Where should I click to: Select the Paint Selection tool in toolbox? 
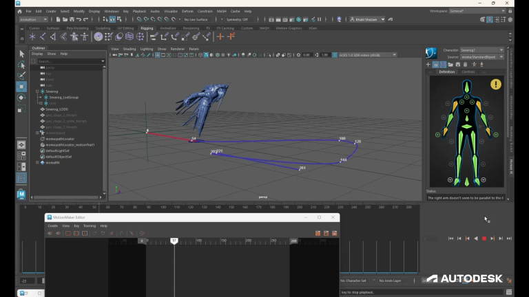tap(21, 76)
